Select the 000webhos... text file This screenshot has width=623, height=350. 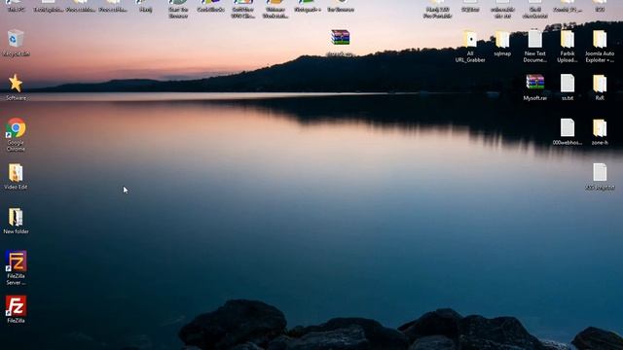(568, 127)
